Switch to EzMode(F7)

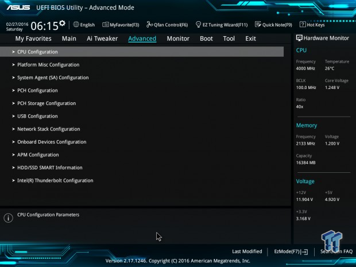click(x=291, y=251)
